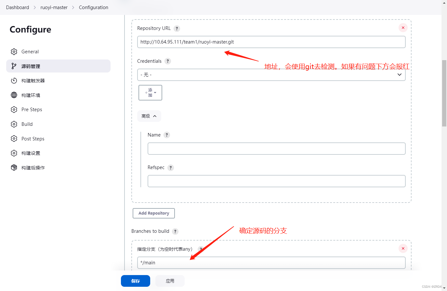447x291 pixels.
Task: Open the Credentials dropdown showing 无
Action: [271, 75]
